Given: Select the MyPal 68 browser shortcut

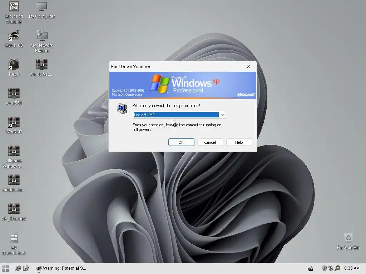Looking at the screenshot, I should 14,39.
